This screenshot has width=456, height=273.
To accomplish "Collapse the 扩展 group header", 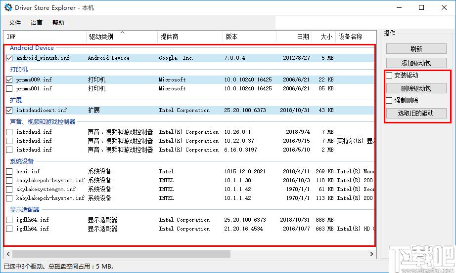I will (x=16, y=100).
